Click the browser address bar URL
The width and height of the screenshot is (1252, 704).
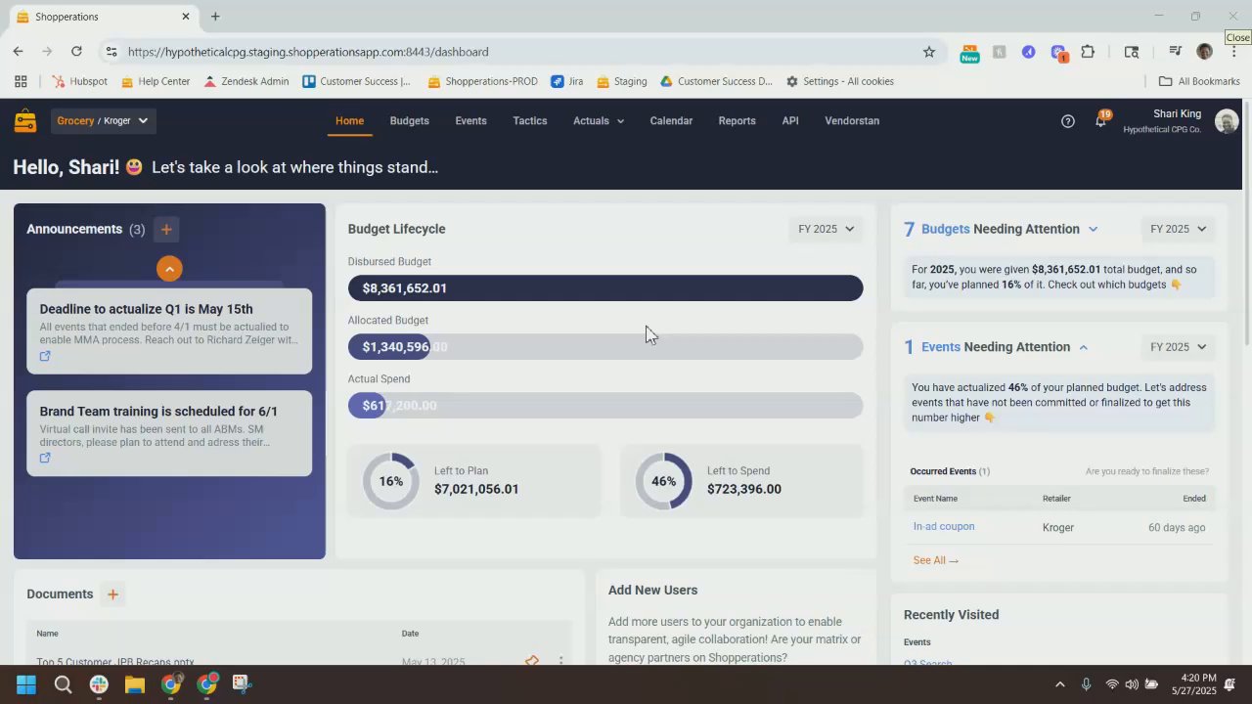[x=308, y=52]
